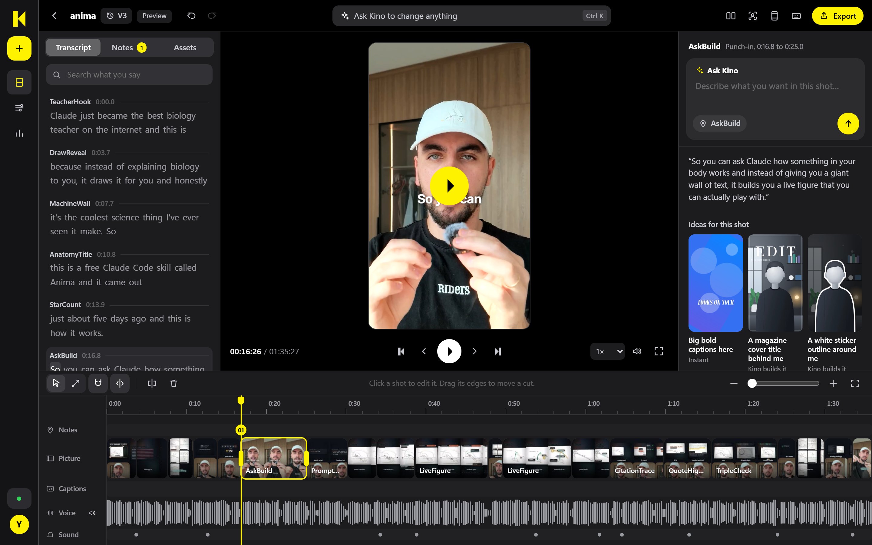
Task: Open the editor layout sidebar icon
Action: (19, 83)
